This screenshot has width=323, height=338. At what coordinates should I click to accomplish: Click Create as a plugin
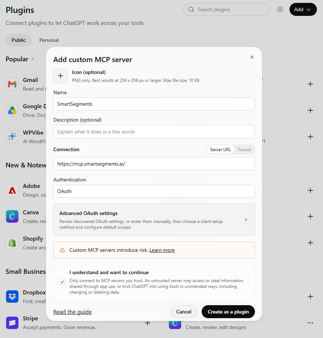[x=228, y=312]
